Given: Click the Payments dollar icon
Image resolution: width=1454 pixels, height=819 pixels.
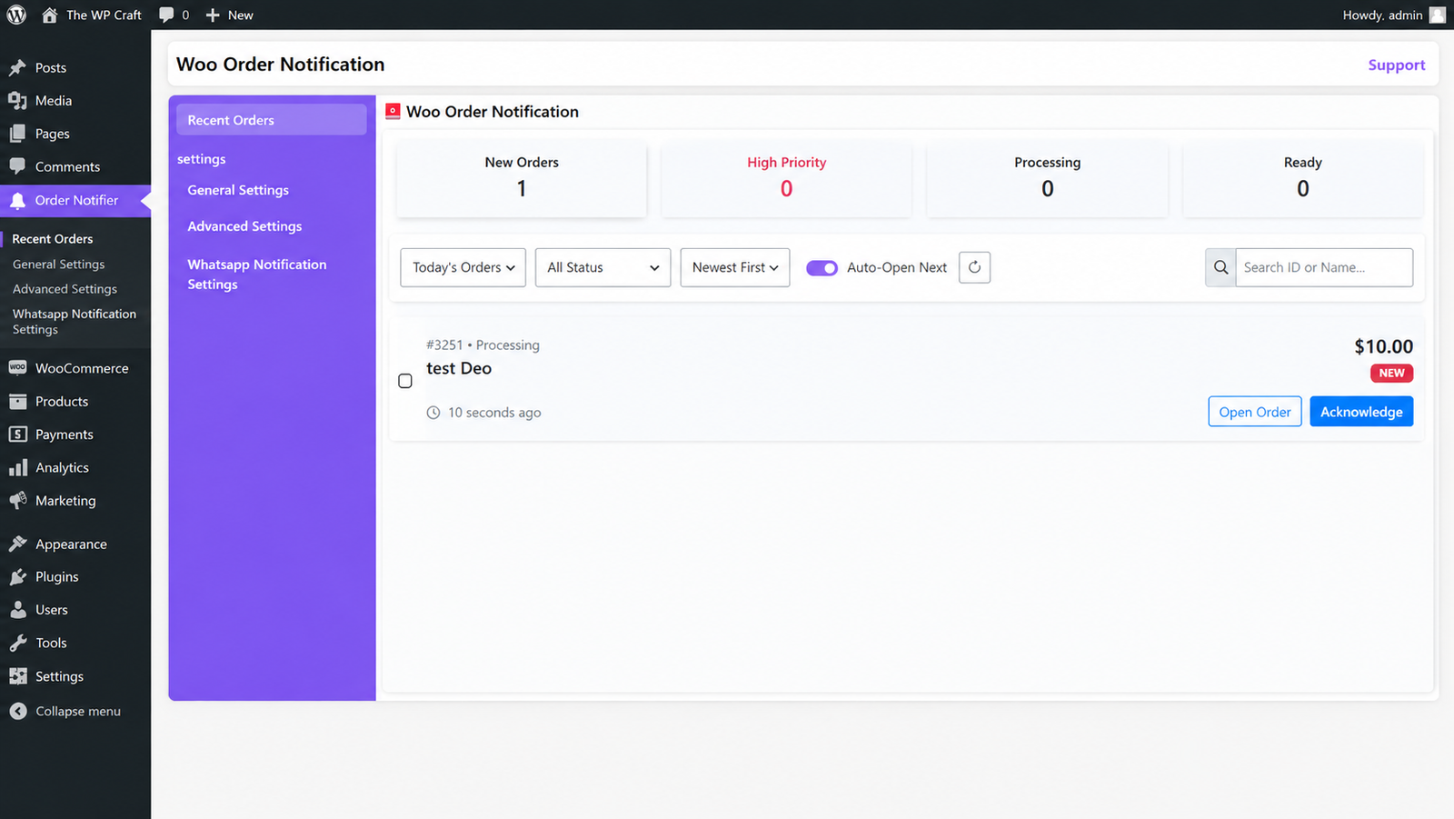Looking at the screenshot, I should click(x=17, y=434).
